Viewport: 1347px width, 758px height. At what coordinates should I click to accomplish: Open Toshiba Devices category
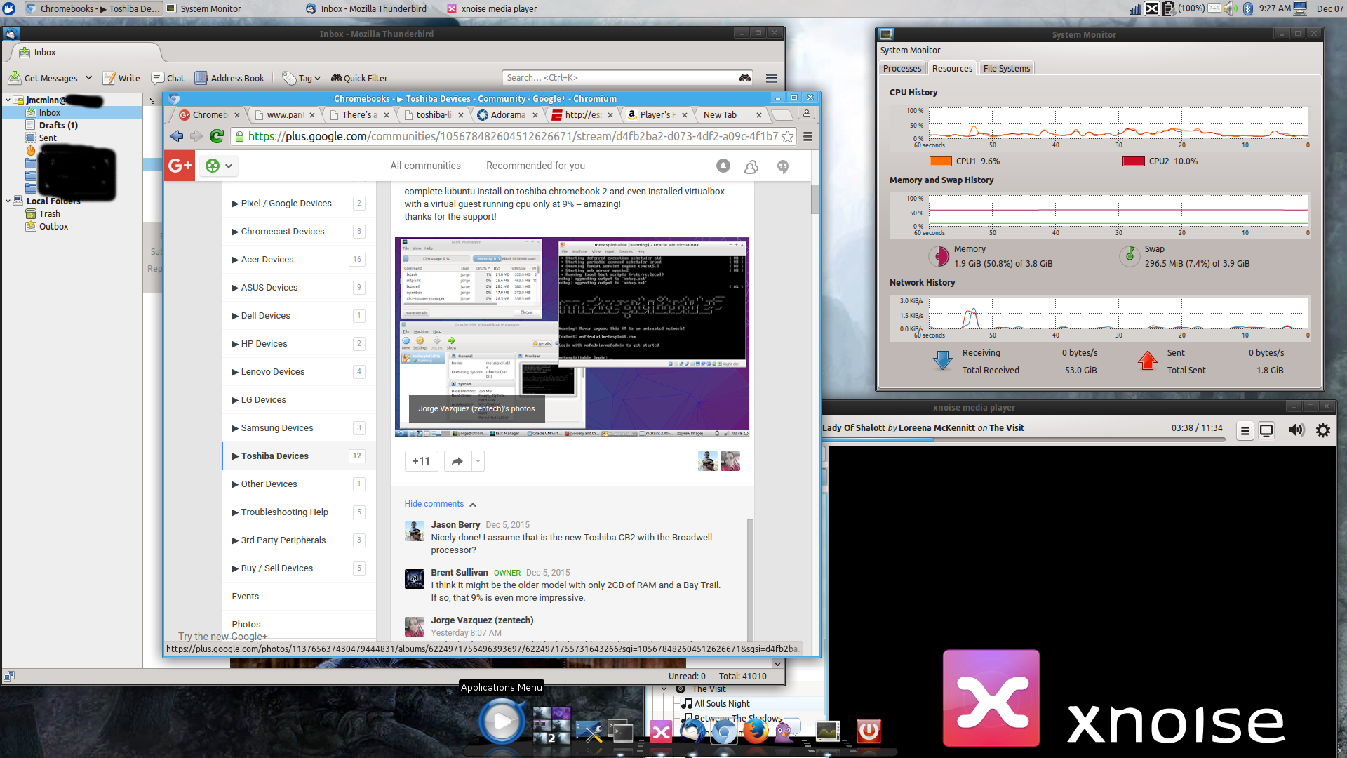[x=298, y=456]
